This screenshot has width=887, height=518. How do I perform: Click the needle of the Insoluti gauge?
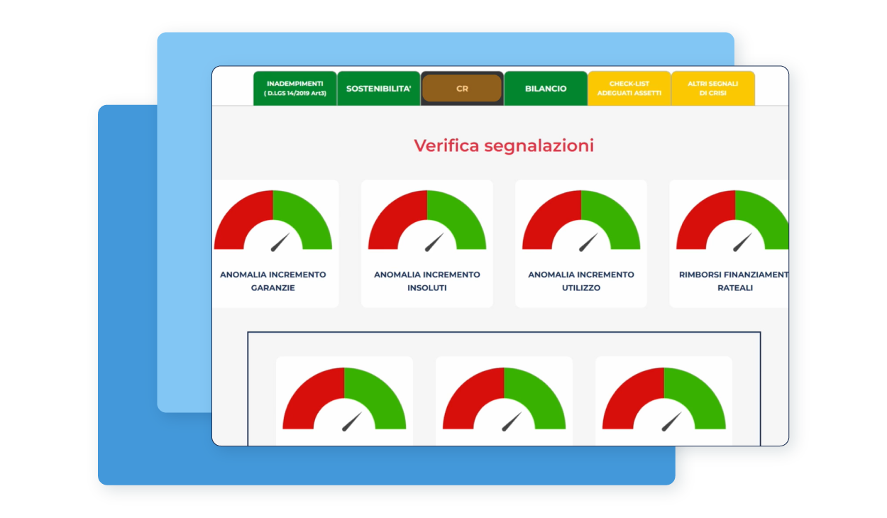pos(435,242)
